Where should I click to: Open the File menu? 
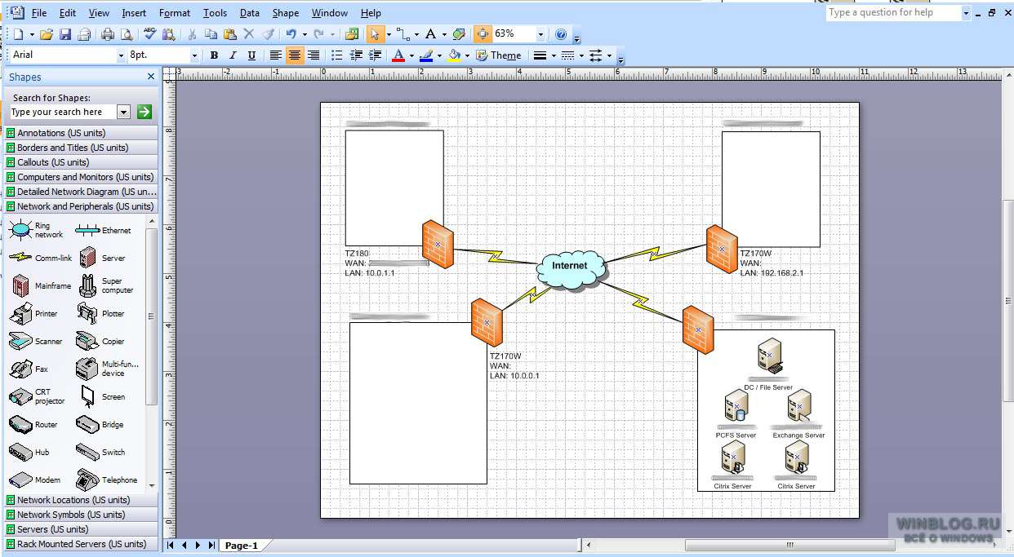[x=39, y=13]
